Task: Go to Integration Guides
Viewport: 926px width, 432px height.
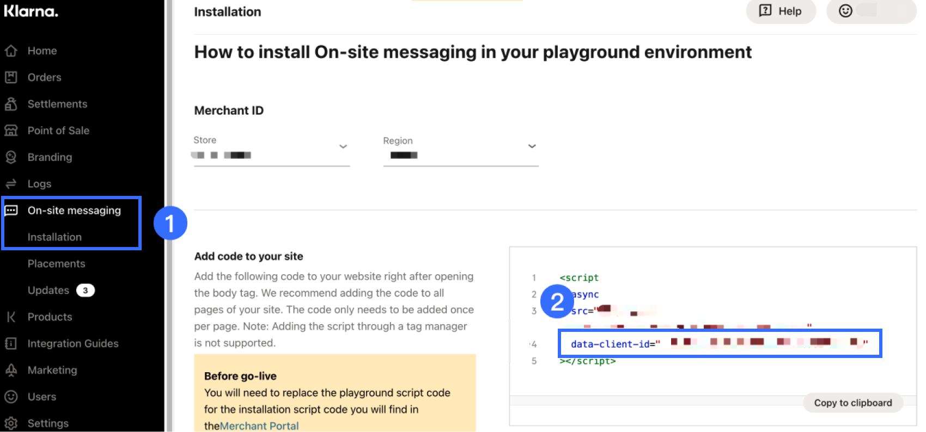Action: [72, 343]
